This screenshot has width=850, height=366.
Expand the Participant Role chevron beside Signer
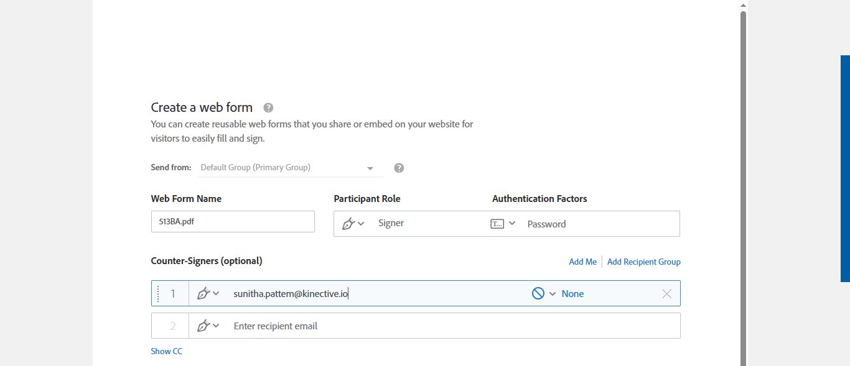361,224
